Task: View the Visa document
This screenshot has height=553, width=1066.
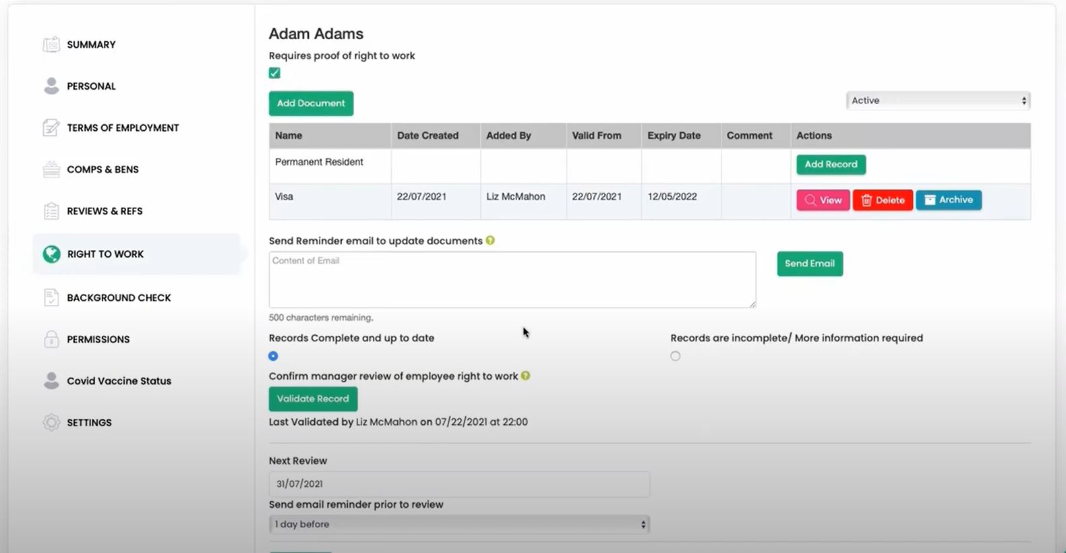Action: pos(823,200)
